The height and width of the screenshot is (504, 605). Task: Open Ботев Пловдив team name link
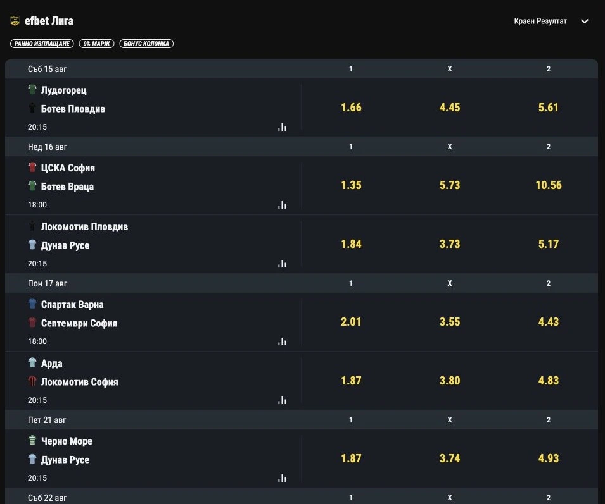pos(73,109)
